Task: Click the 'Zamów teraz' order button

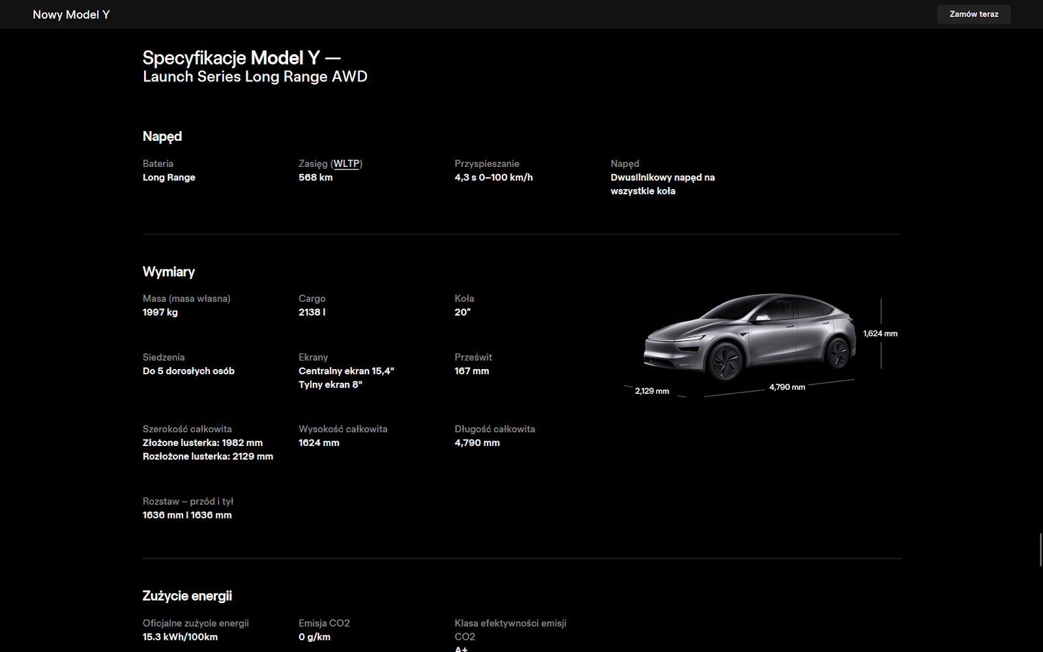Action: (x=973, y=14)
